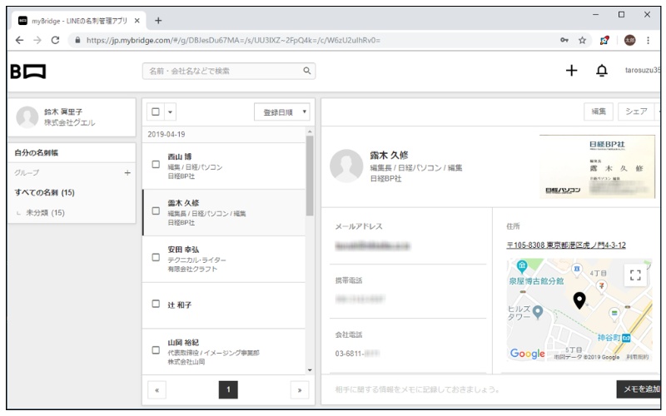
Task: Tick the checkbox beside 辻 和子
Action: pos(156,304)
